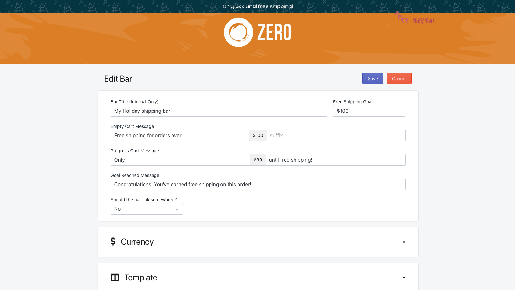Open the bar link dropdown
The image size is (515, 290).
pyautogui.click(x=146, y=209)
